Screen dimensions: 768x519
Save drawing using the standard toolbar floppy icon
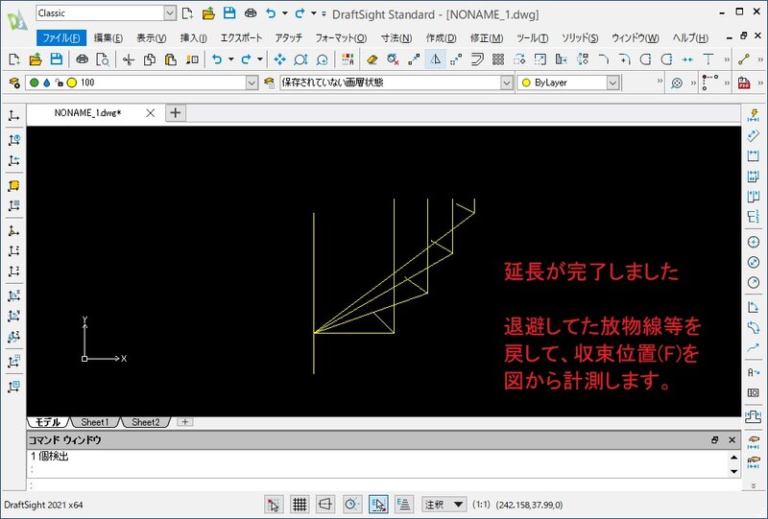point(57,59)
